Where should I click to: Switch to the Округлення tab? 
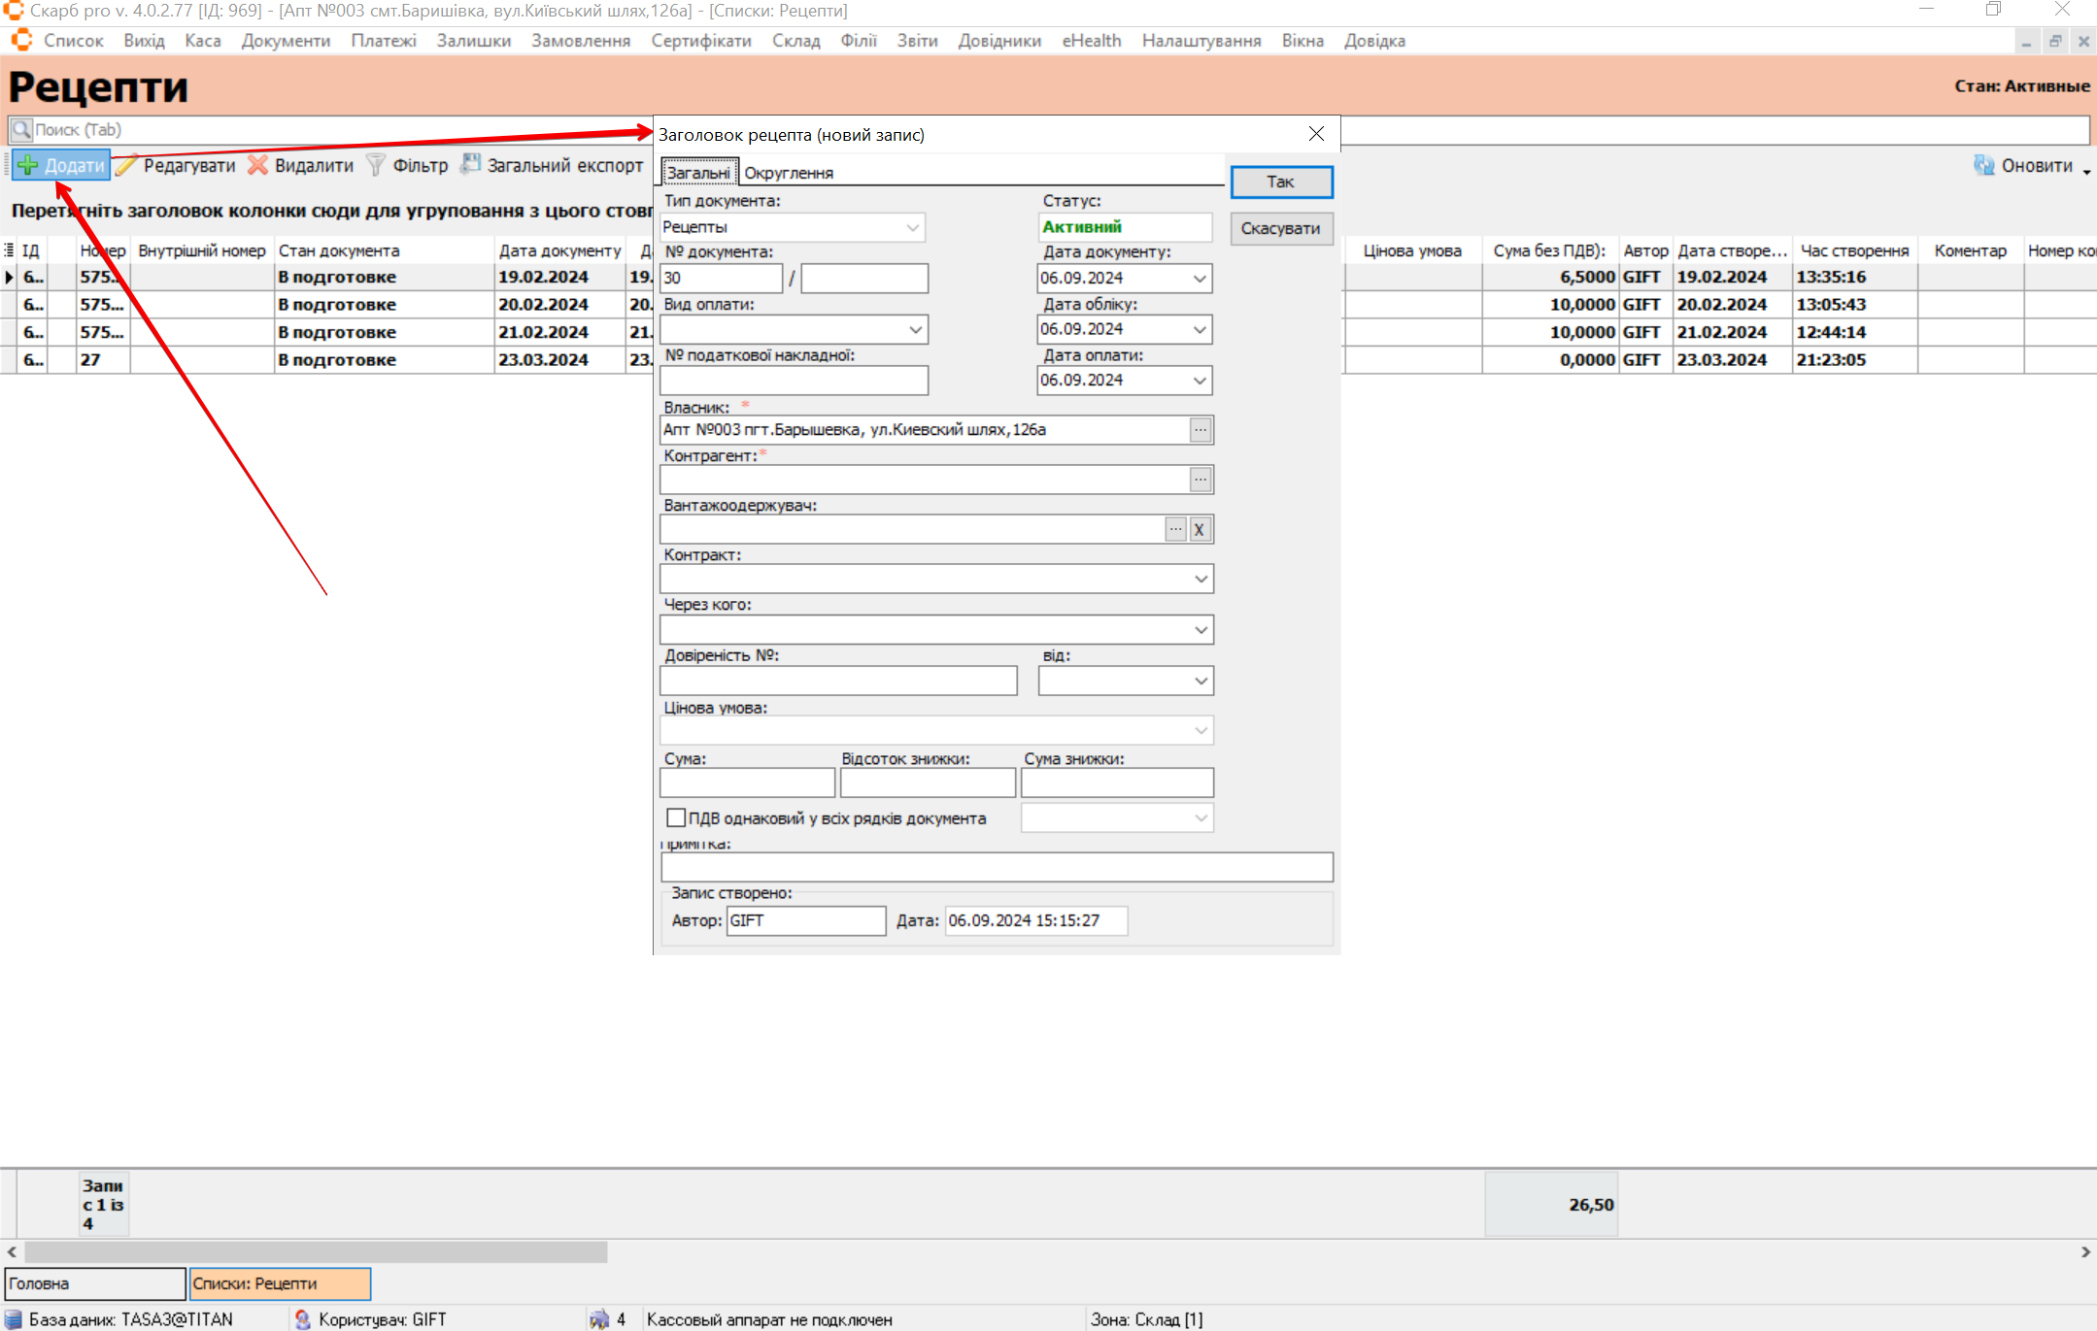(x=788, y=173)
